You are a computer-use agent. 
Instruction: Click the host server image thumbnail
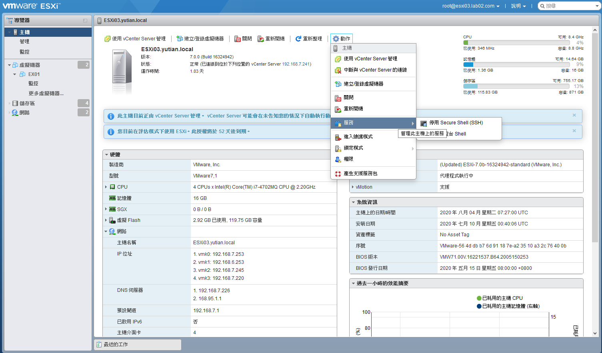(122, 71)
